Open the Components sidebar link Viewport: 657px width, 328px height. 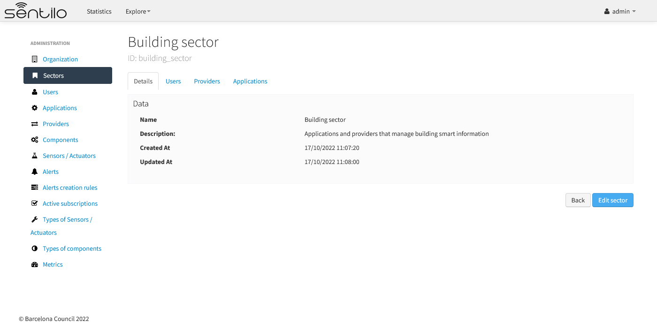(x=60, y=140)
